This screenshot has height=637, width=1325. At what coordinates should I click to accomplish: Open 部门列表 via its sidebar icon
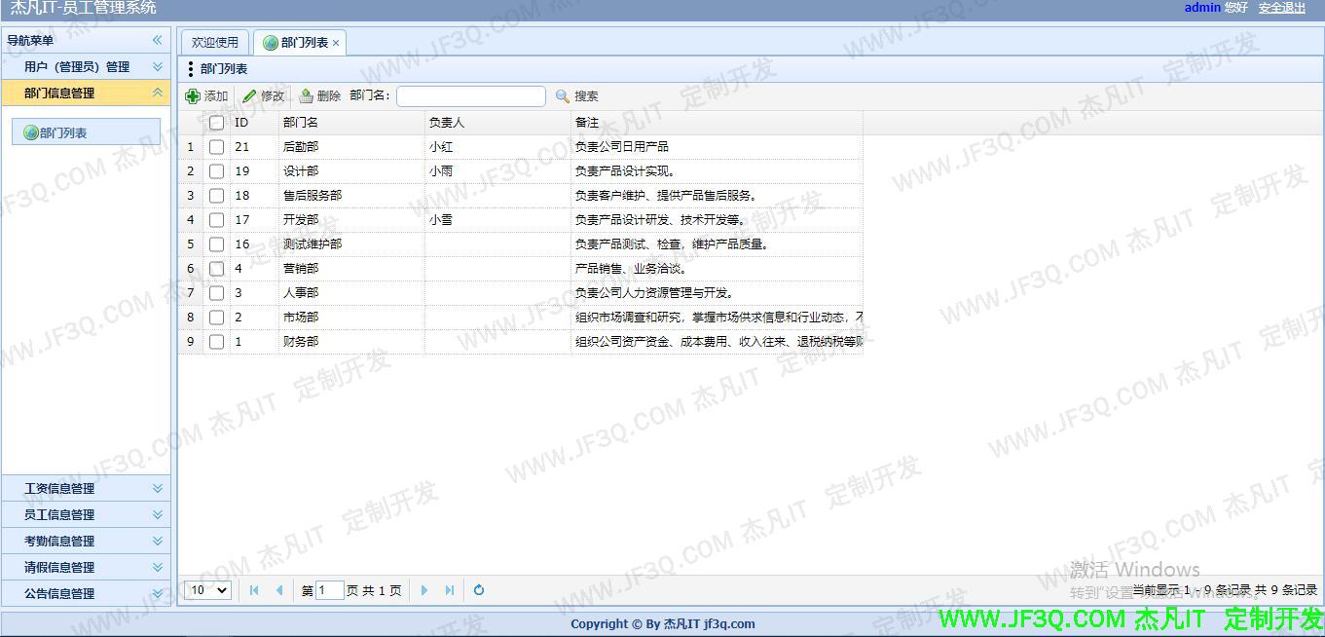pyautogui.click(x=30, y=131)
